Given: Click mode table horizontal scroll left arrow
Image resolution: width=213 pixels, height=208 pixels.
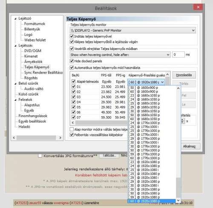Looking at the screenshot, I should (x=73, y=123).
